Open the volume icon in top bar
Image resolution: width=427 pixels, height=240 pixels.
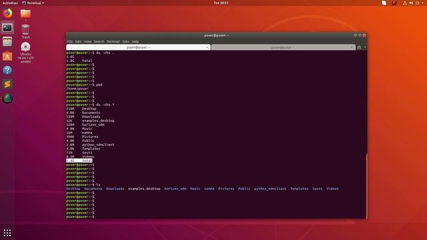click(411, 3)
